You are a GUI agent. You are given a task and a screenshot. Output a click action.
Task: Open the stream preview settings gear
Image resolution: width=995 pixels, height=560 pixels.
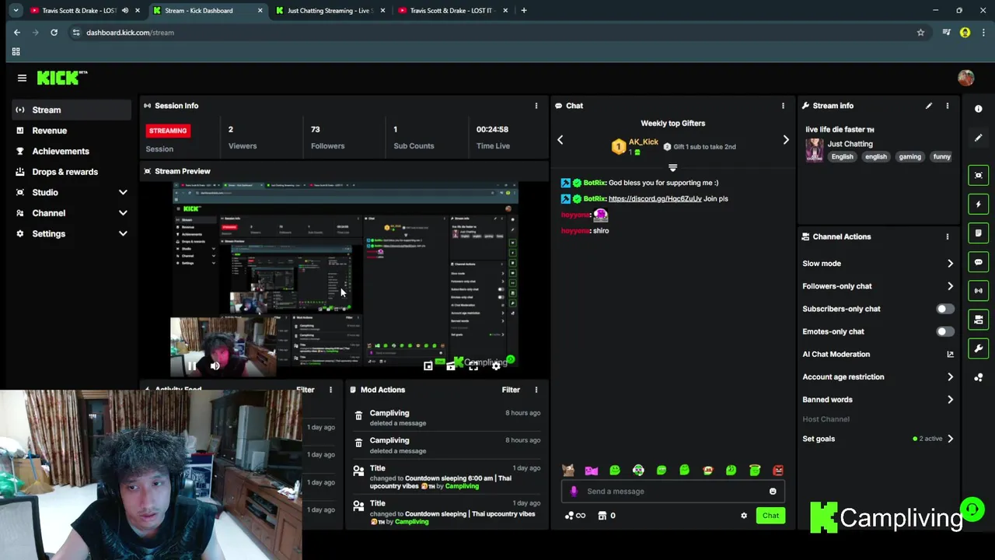pos(496,366)
